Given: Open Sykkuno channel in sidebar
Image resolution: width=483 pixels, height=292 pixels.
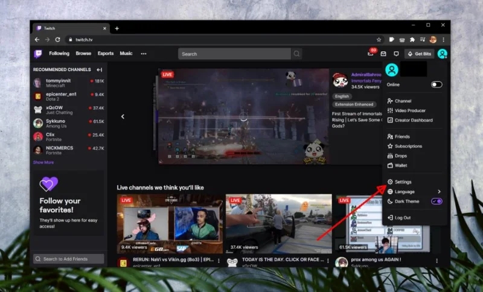Looking at the screenshot, I should point(69,124).
